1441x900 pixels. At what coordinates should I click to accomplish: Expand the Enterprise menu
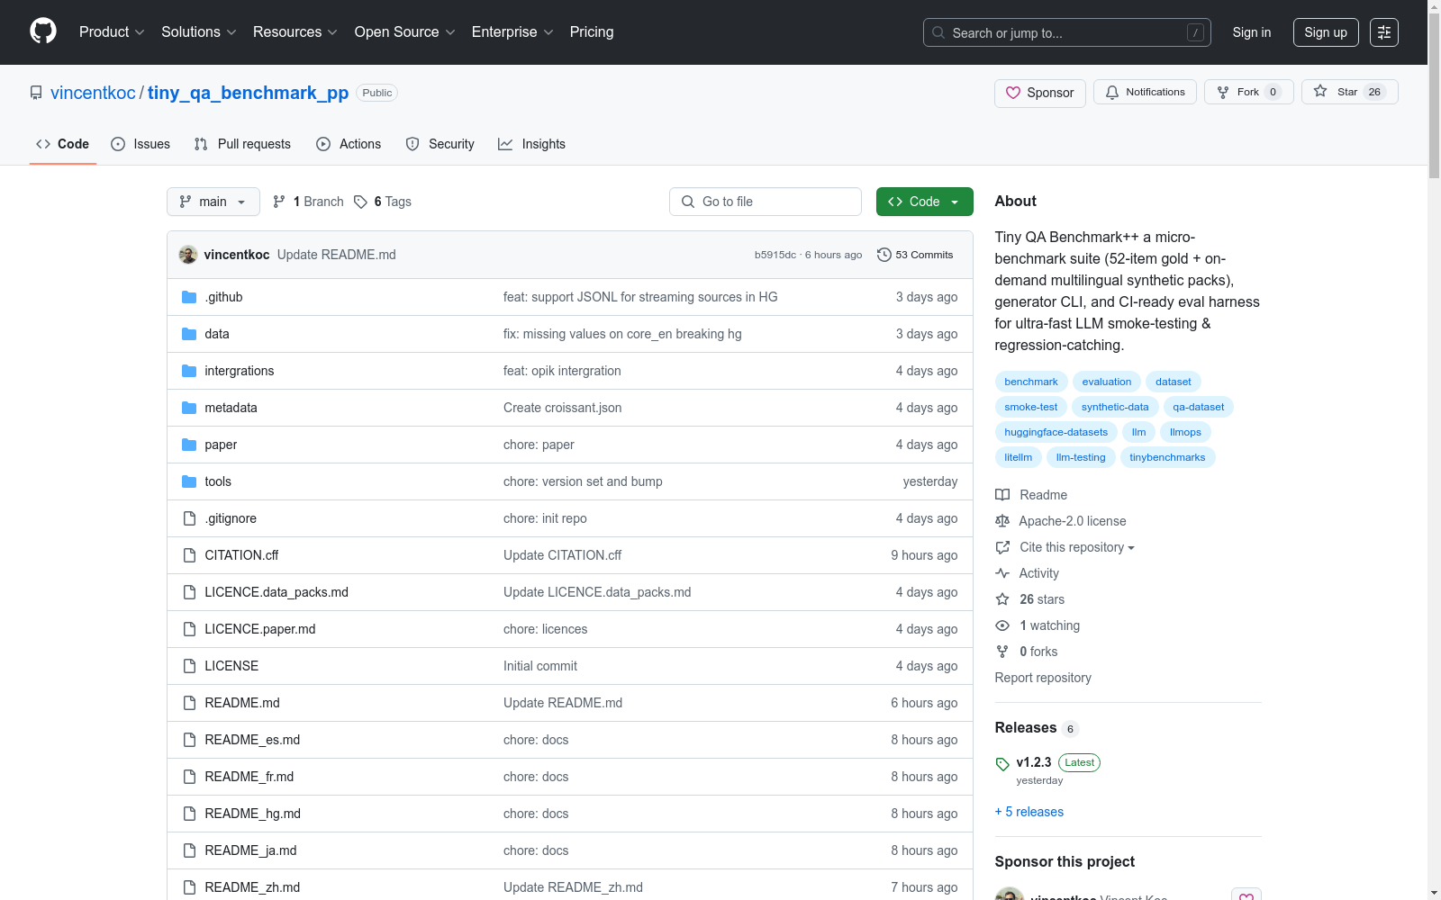(x=512, y=32)
